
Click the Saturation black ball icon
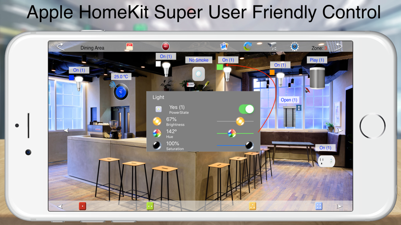click(157, 145)
